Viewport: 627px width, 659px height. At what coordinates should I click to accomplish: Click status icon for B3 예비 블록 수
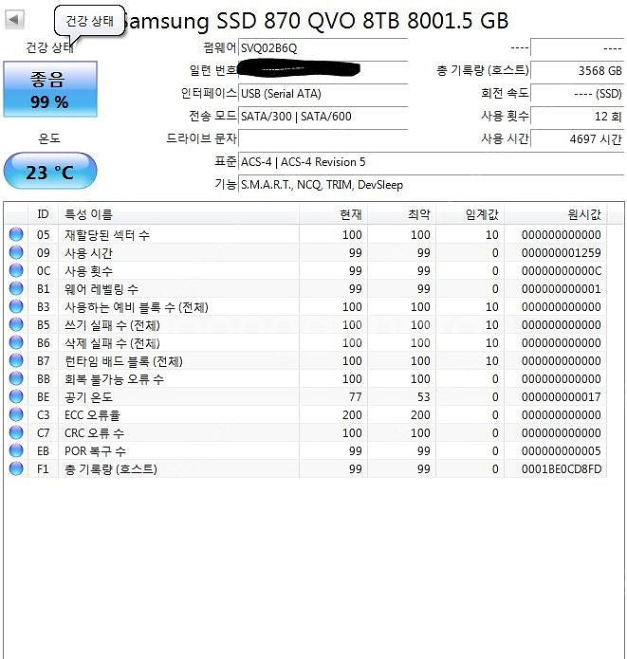pyautogui.click(x=16, y=306)
